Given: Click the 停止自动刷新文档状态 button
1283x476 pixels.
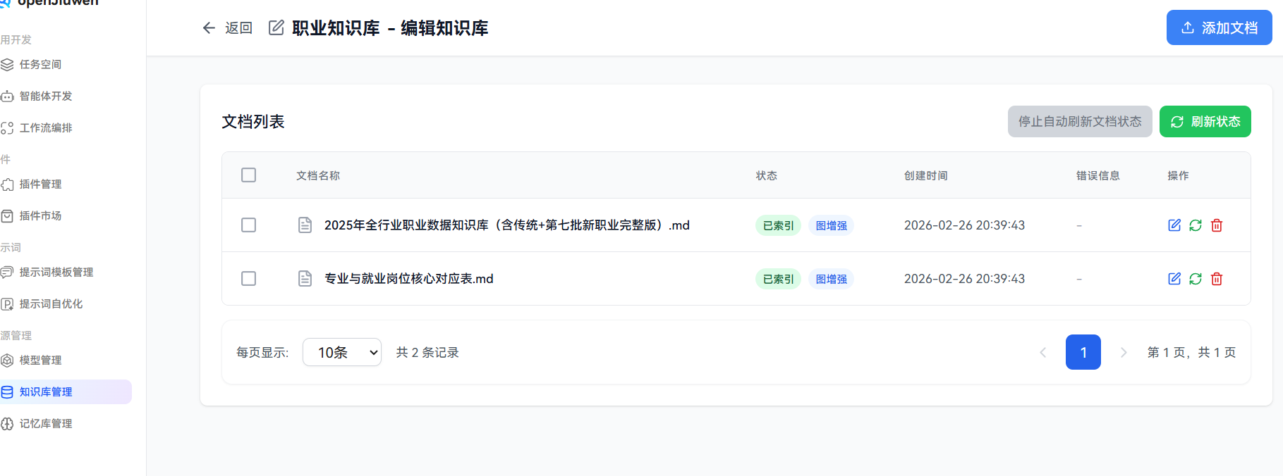Looking at the screenshot, I should (1080, 121).
